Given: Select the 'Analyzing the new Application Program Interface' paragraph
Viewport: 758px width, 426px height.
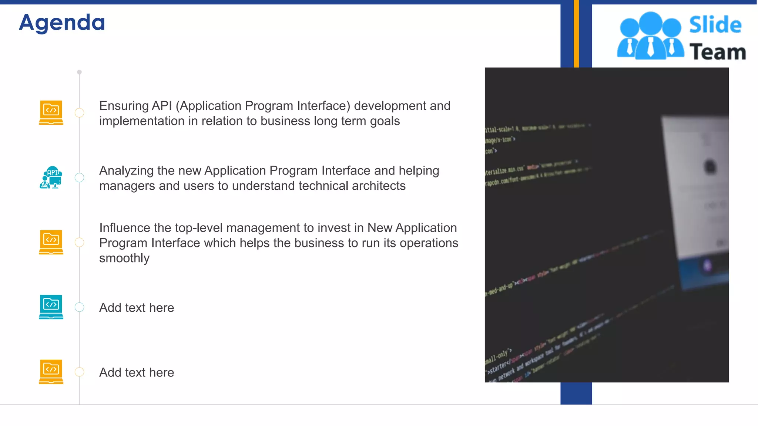Looking at the screenshot, I should (269, 178).
